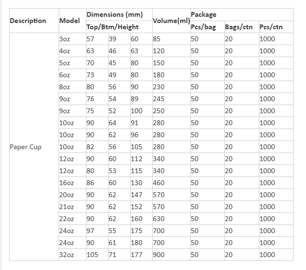Select the 8oz model cell
The height and width of the screenshot is (270, 306).
(x=73, y=87)
